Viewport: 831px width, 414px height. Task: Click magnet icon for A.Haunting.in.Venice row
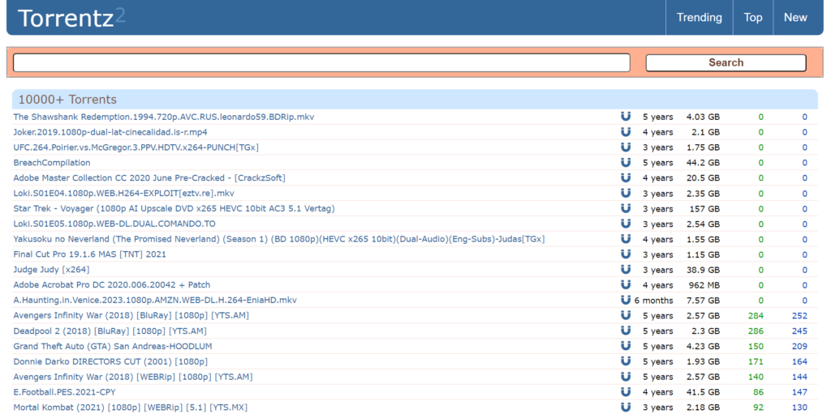(626, 301)
